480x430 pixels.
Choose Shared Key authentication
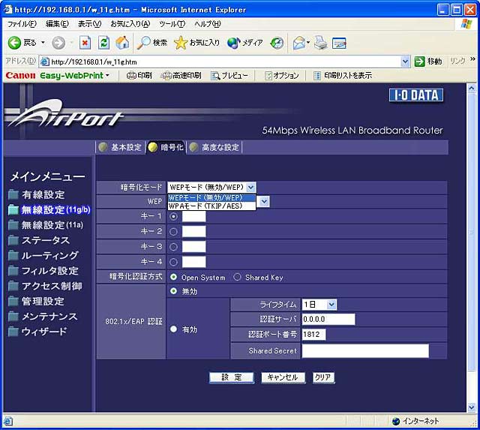[237, 277]
